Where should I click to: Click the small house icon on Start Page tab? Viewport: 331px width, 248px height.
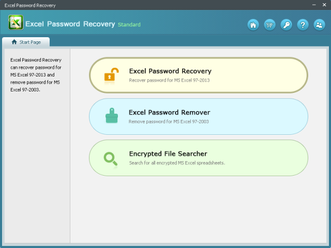click(x=14, y=42)
